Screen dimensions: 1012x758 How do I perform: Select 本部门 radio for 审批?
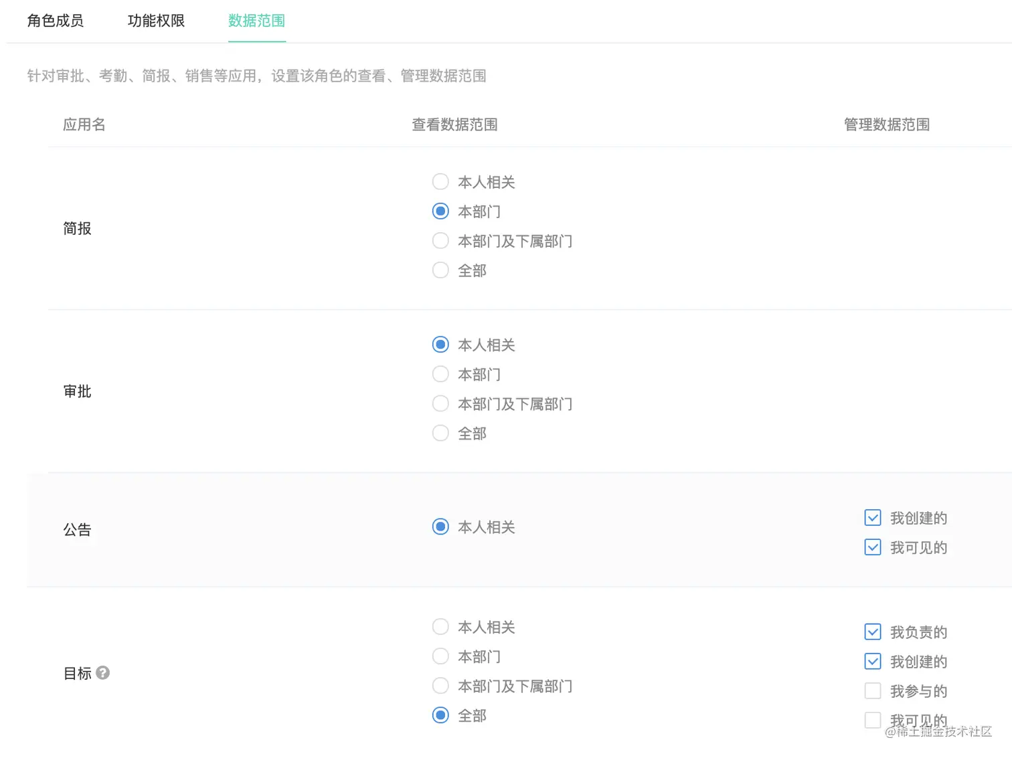[x=440, y=375]
